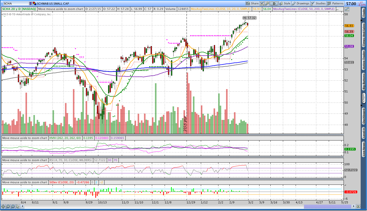
Task: Open the Style menu
Action: tap(285, 4)
